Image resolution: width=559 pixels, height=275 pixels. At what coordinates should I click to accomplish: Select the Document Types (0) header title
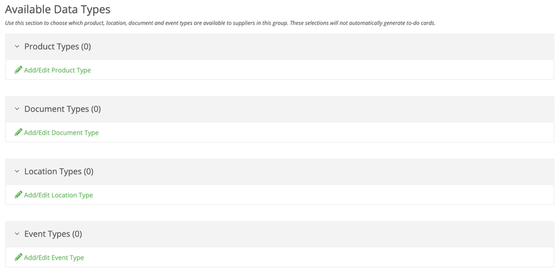[63, 109]
